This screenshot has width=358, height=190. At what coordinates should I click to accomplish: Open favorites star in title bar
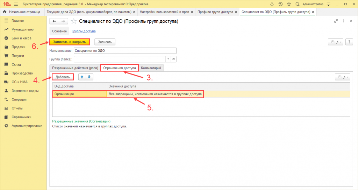289,4
